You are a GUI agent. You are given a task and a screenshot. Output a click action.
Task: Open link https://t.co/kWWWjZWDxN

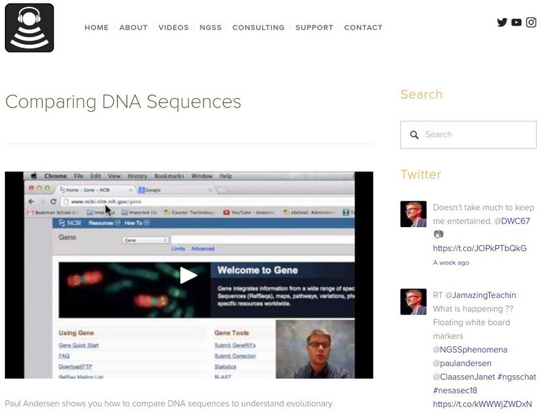[482, 404]
